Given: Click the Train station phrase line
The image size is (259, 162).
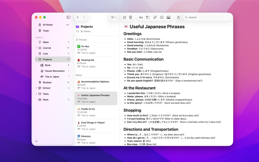Looking at the screenshot, I should coord(139,141).
